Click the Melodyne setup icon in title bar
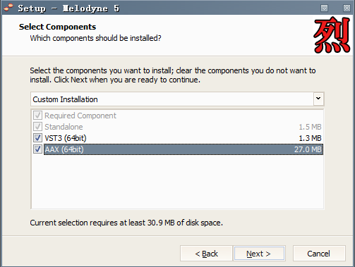Screen dimensions: 355x267 (x=9, y=8)
